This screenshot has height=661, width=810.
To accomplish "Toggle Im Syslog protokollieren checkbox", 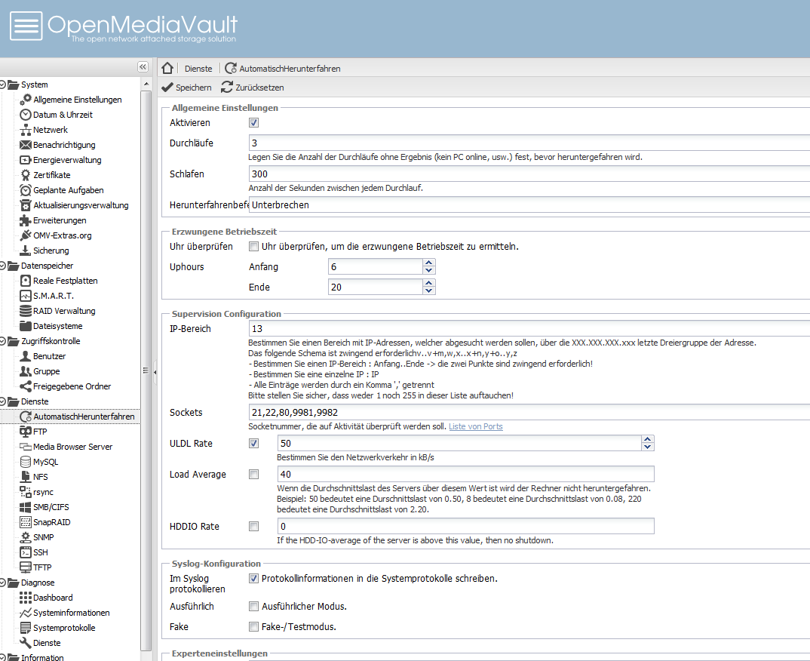I will (253, 578).
